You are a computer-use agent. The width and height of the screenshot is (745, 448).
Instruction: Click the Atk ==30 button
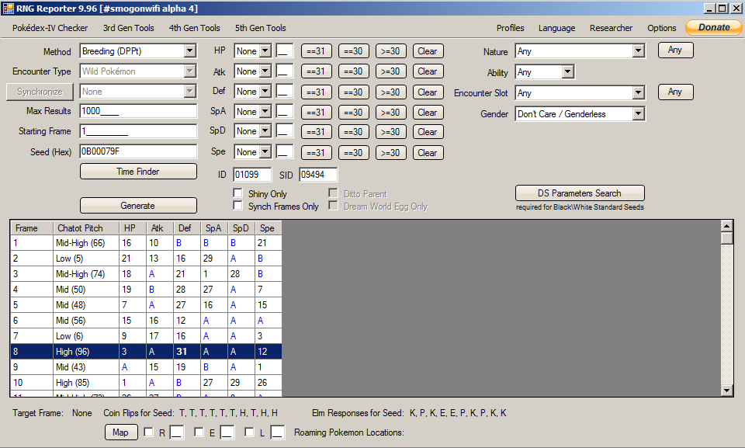click(x=354, y=71)
